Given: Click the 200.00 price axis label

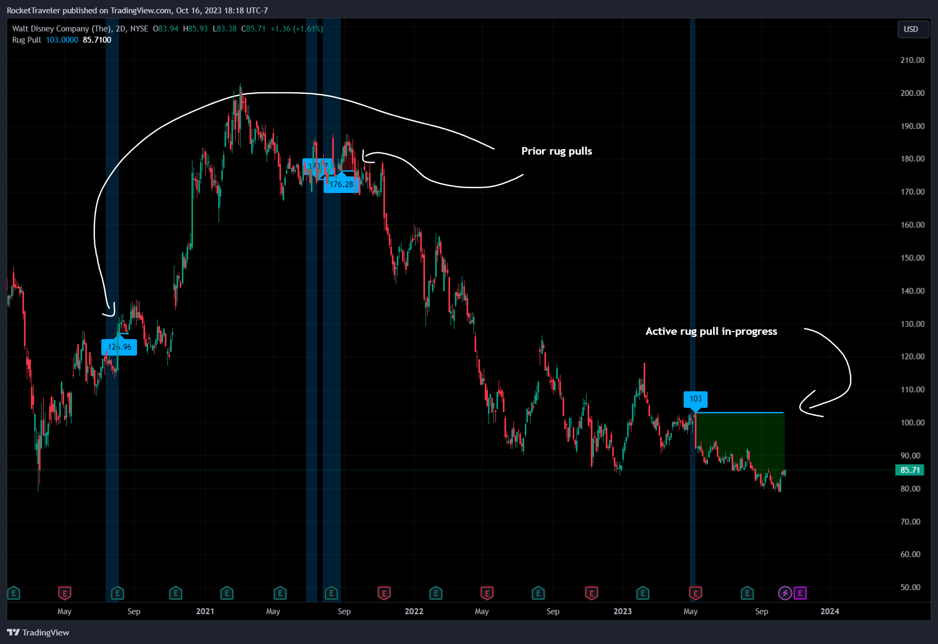Looking at the screenshot, I should 912,93.
